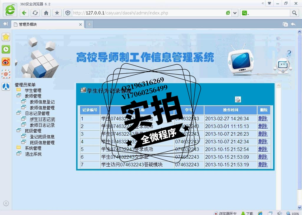This screenshot has height=215, width=302.
Task: Click the 管理员菜单 heading
Action: (25, 85)
